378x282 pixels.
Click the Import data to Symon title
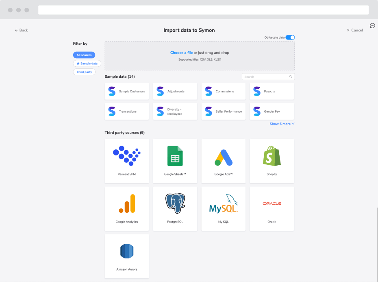point(189,30)
